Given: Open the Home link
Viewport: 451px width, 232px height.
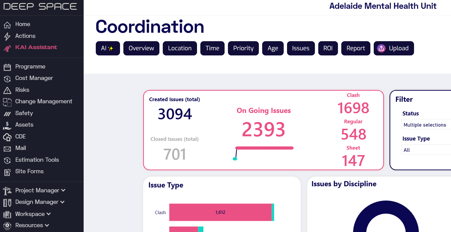Looking at the screenshot, I should click(x=23, y=24).
